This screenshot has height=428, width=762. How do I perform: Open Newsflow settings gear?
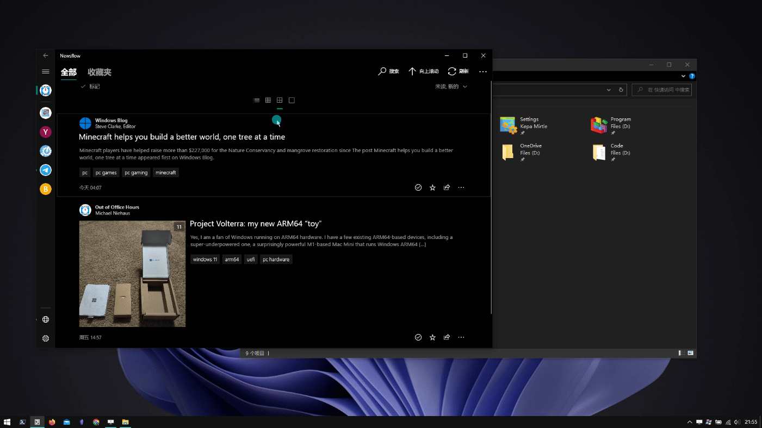46,338
